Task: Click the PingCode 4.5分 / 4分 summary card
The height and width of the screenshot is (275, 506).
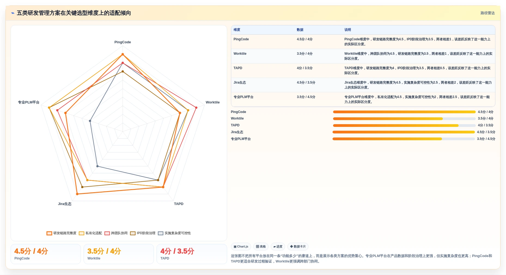Action: click(x=46, y=254)
